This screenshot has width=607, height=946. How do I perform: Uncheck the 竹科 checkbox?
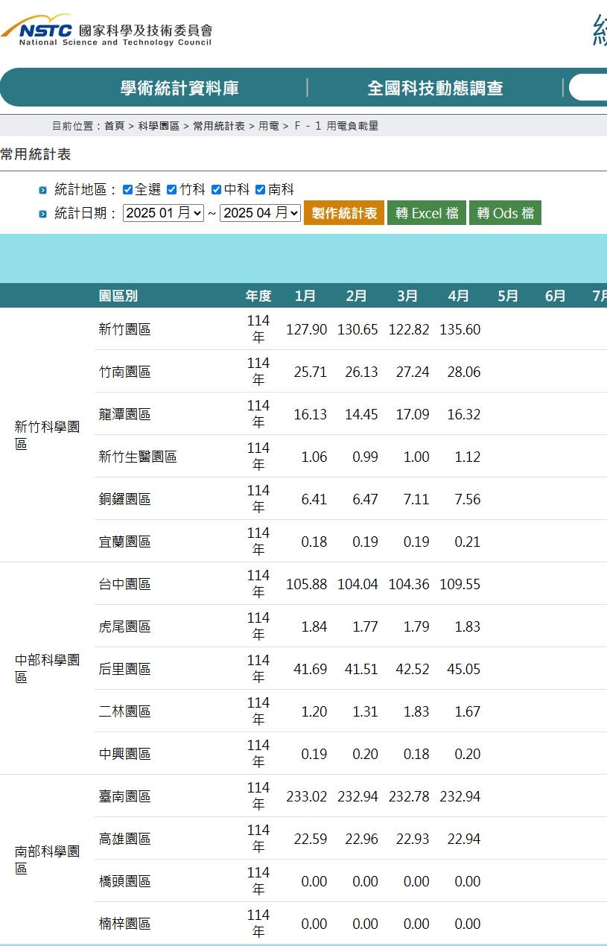click(x=171, y=190)
